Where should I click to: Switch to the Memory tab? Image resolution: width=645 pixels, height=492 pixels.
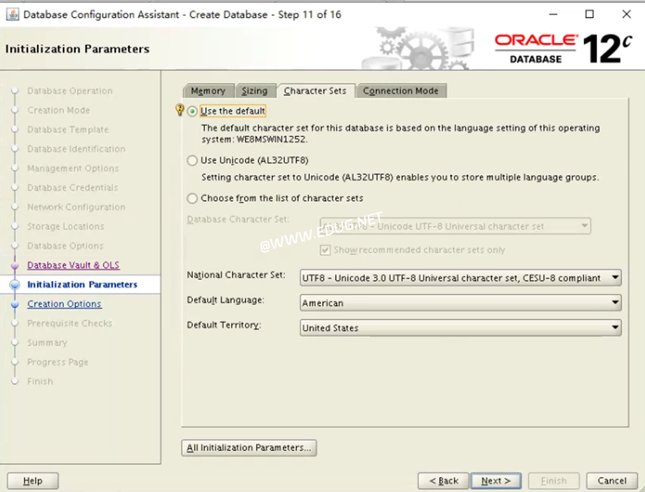click(x=208, y=91)
